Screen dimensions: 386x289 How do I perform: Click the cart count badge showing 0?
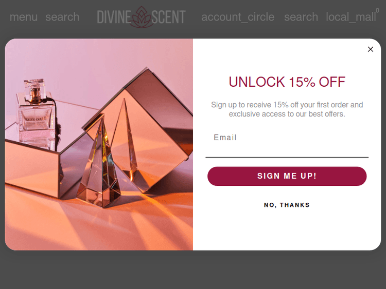[377, 10]
